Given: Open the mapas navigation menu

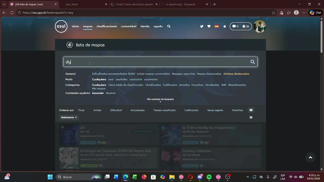Looking at the screenshot, I should pos(88,26).
